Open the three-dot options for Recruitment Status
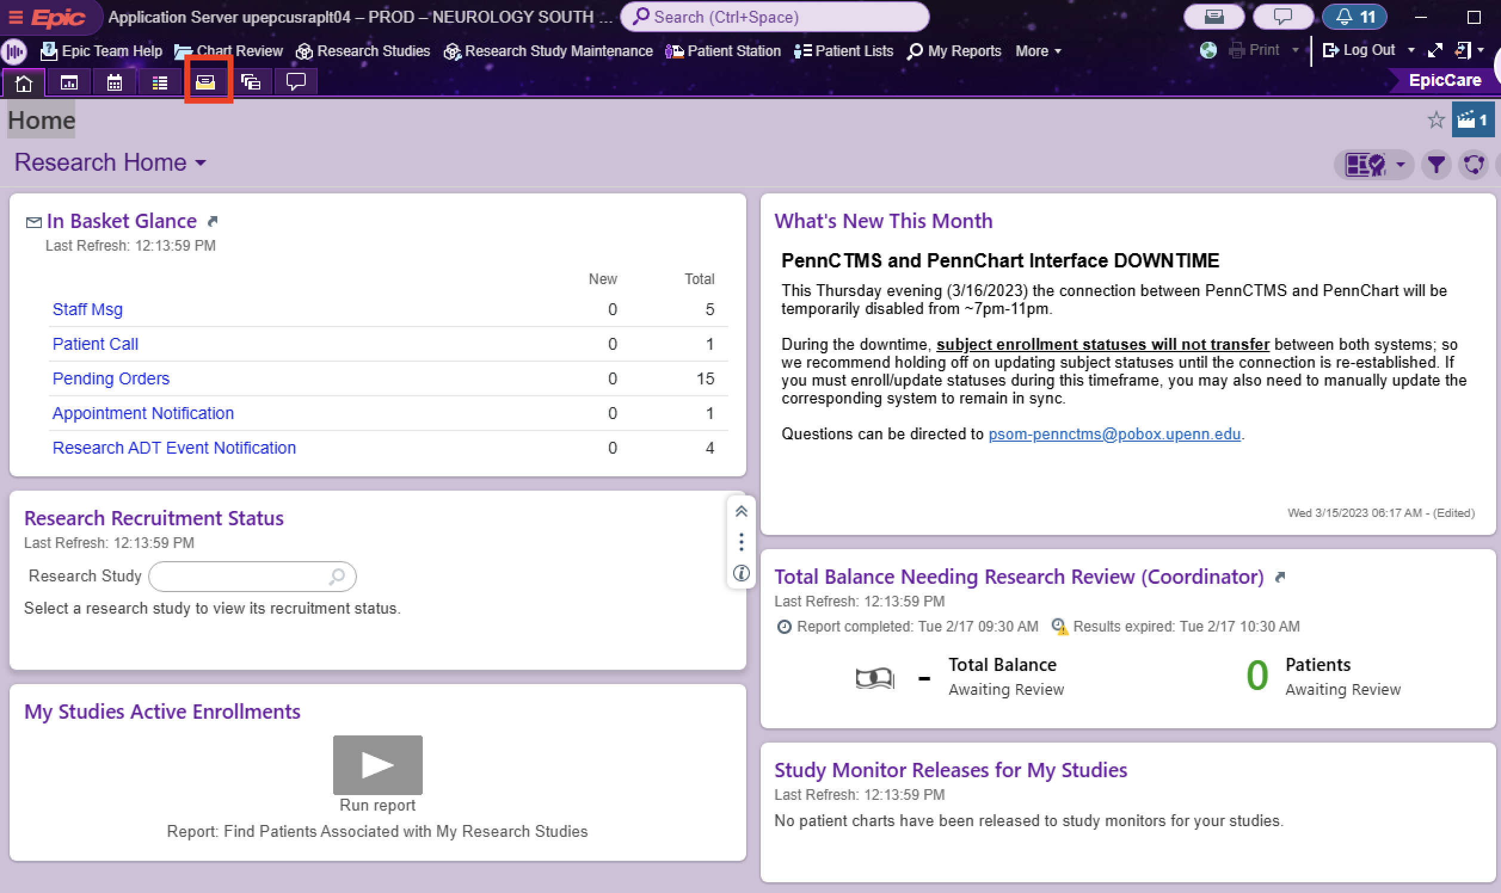The width and height of the screenshot is (1501, 893). 742,542
